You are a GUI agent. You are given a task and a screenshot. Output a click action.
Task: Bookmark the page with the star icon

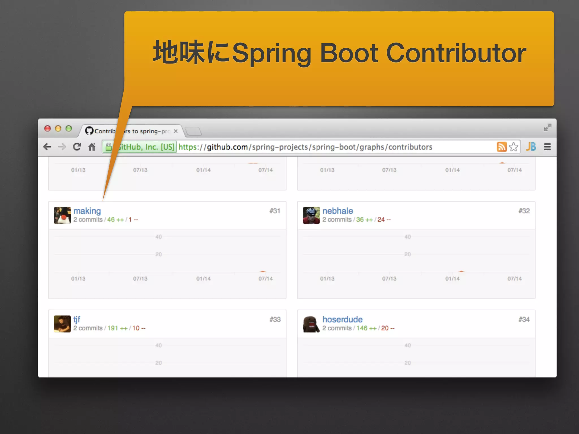[513, 147]
